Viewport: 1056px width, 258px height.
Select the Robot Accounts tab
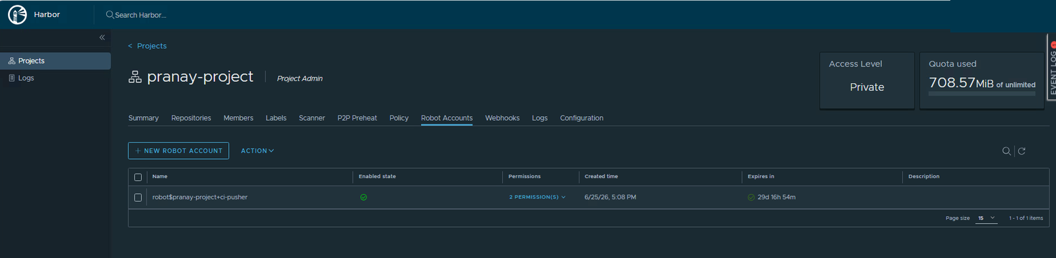point(447,118)
